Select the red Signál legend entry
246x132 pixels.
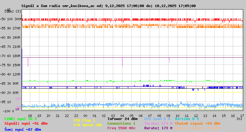[26, 123]
